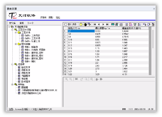Go to the last record arrow

pyautogui.click(x=107, y=24)
